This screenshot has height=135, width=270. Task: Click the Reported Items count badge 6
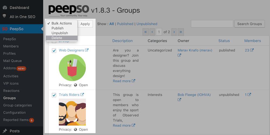(32, 120)
